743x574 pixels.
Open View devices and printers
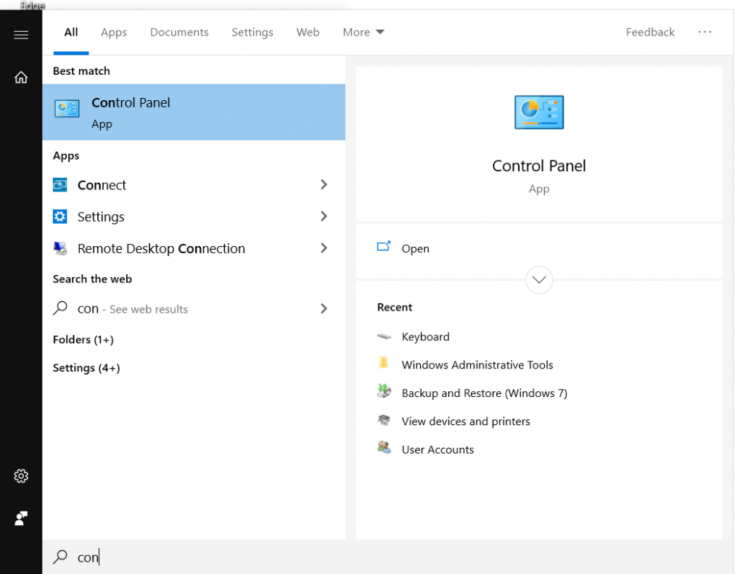coord(466,422)
